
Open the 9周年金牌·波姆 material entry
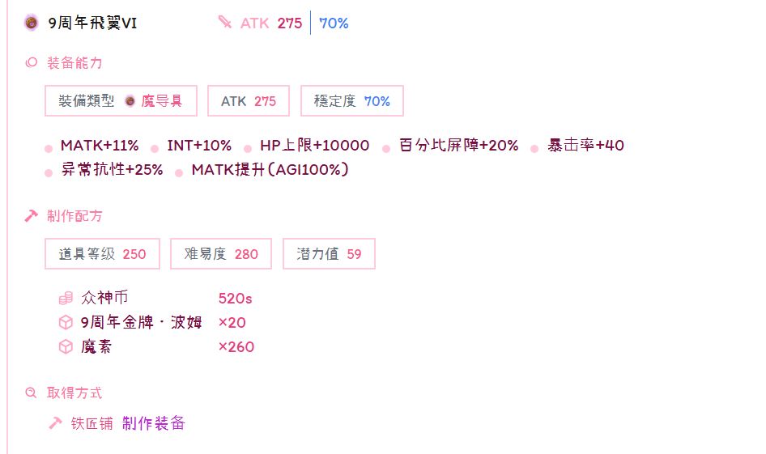[x=142, y=323]
